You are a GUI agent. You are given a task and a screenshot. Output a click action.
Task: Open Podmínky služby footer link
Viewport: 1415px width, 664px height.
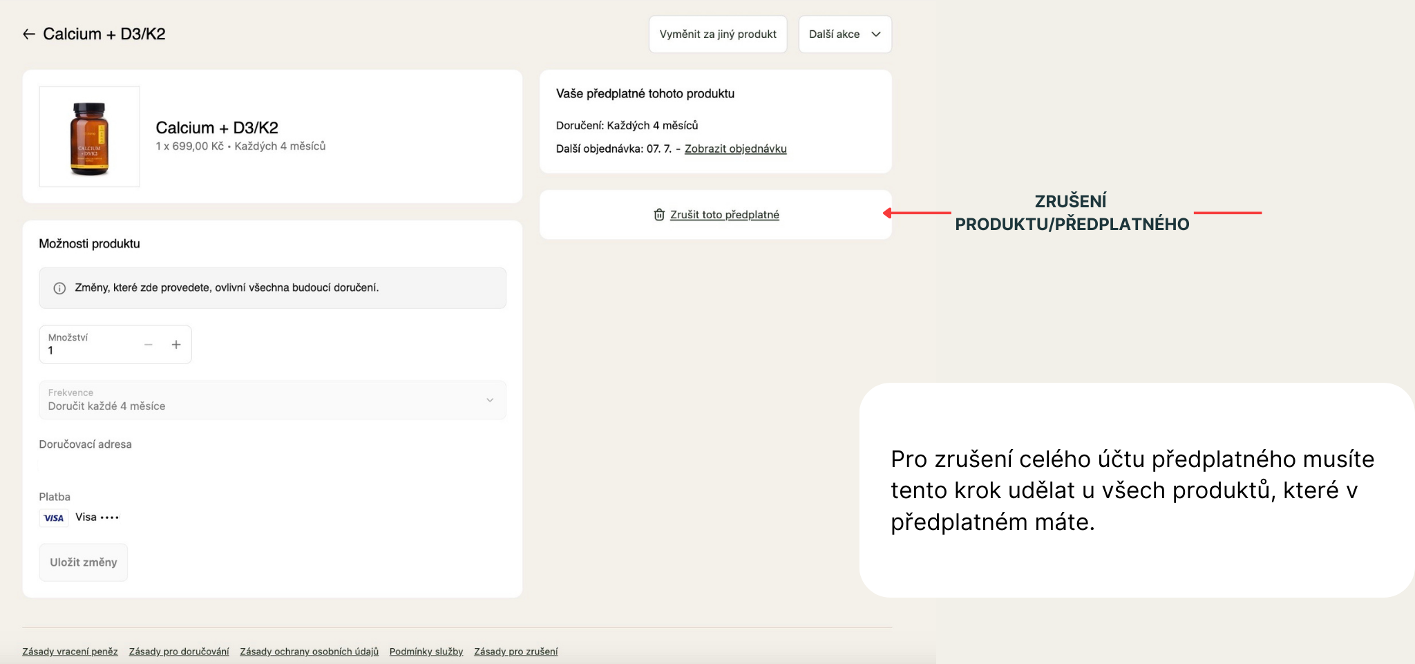click(x=426, y=652)
